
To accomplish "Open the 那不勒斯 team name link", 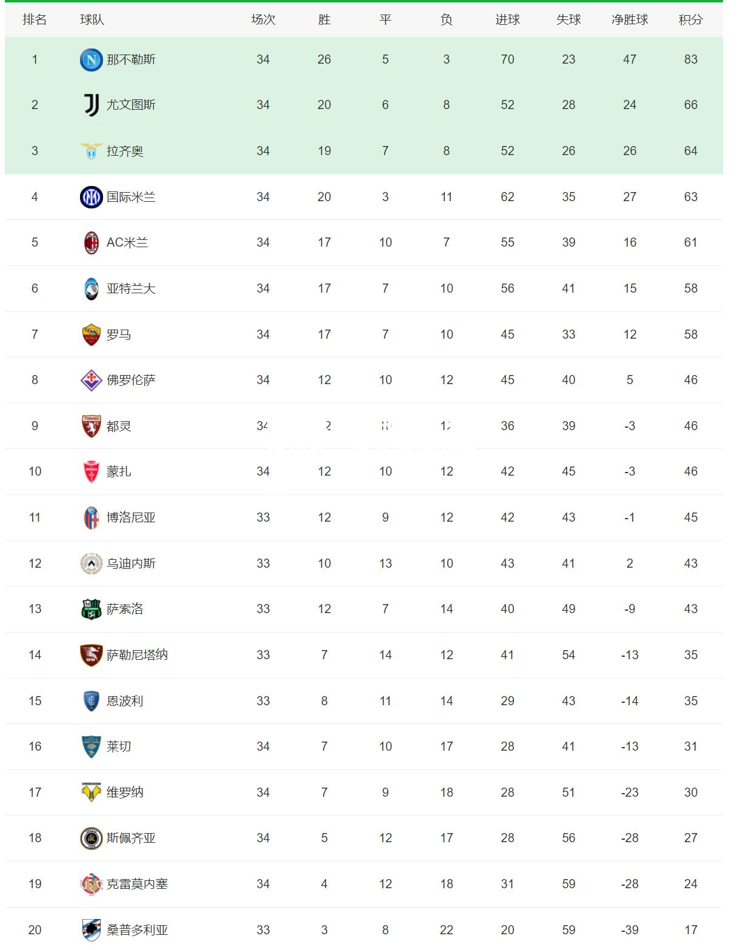I will click(x=131, y=59).
